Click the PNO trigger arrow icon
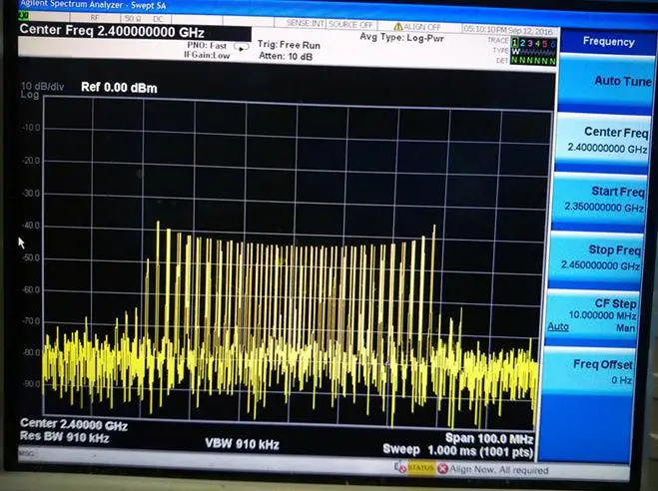Image resolution: width=658 pixels, height=491 pixels. pos(241,47)
